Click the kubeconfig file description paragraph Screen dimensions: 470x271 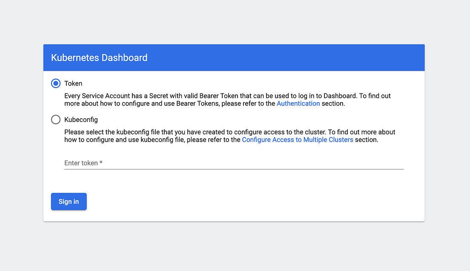point(230,136)
